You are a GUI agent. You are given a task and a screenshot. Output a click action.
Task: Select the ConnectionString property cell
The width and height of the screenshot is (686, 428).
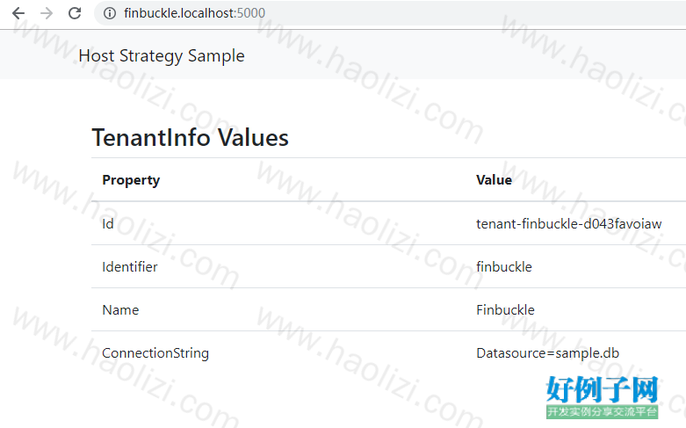click(x=155, y=353)
